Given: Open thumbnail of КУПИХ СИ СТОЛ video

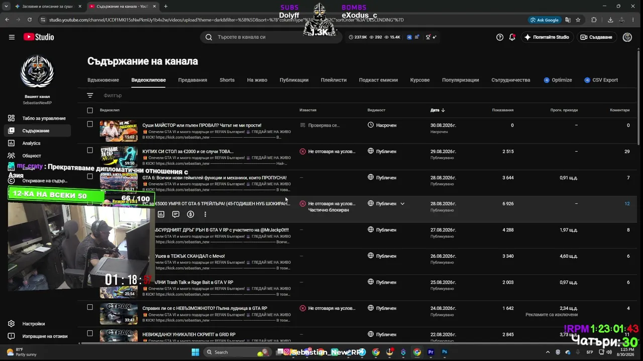Looking at the screenshot, I should click(119, 157).
